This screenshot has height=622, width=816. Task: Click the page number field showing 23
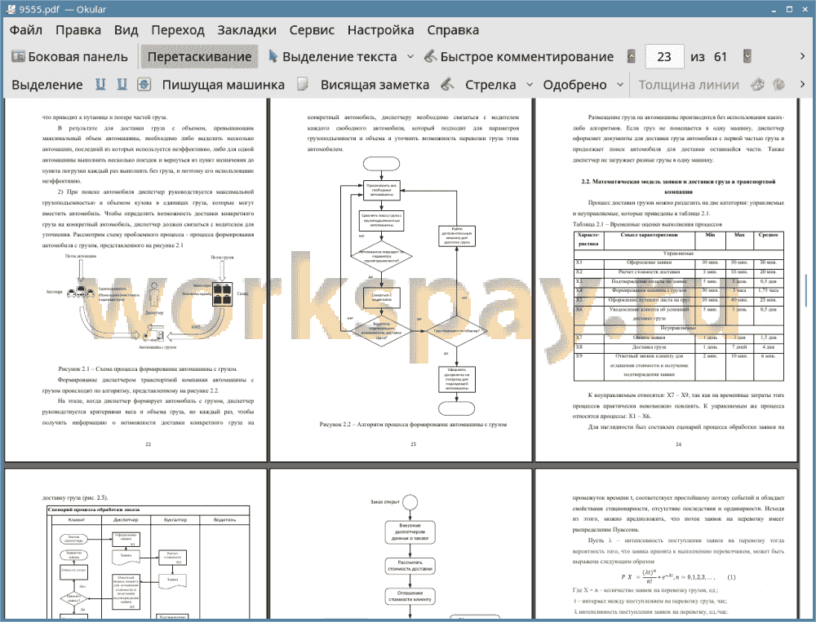pyautogui.click(x=664, y=57)
